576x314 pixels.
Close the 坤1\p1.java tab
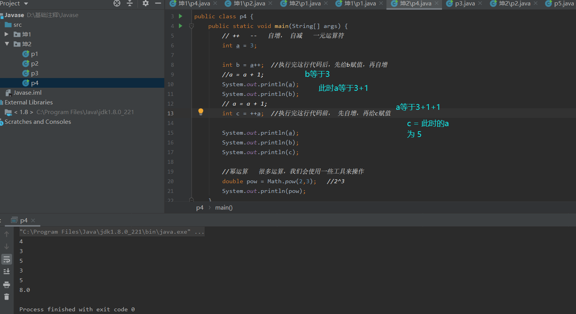pyautogui.click(x=381, y=3)
